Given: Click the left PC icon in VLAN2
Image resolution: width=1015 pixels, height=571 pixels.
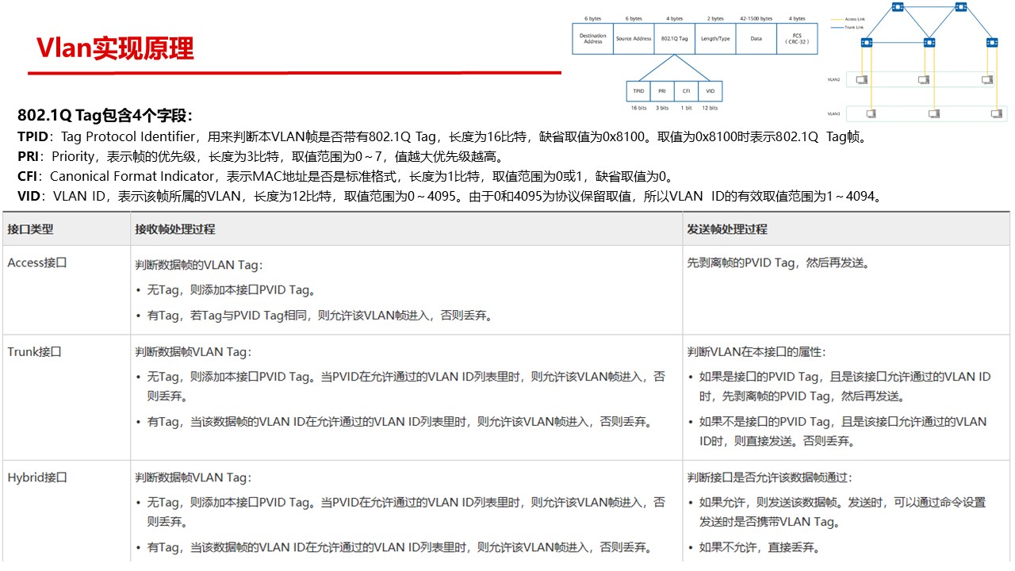Looking at the screenshot, I should tap(862, 79).
